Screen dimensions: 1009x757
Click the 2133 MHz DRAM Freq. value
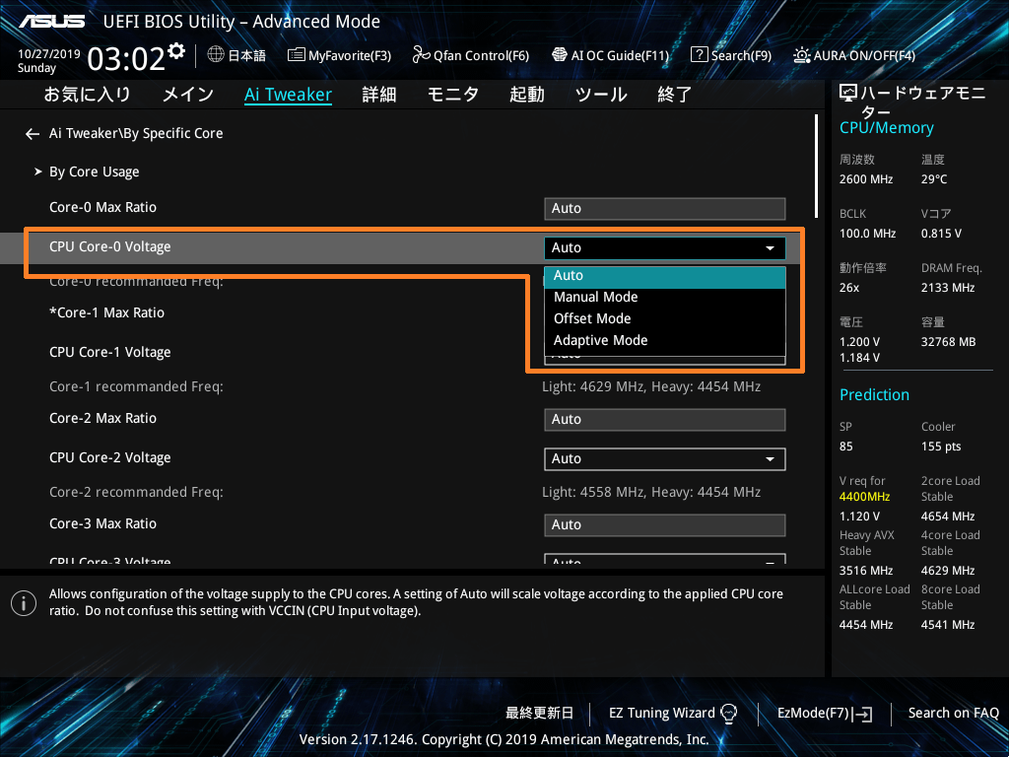pos(948,288)
